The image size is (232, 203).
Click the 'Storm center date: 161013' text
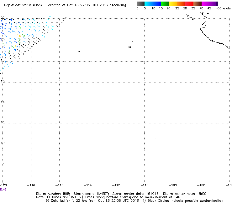coord(136,194)
